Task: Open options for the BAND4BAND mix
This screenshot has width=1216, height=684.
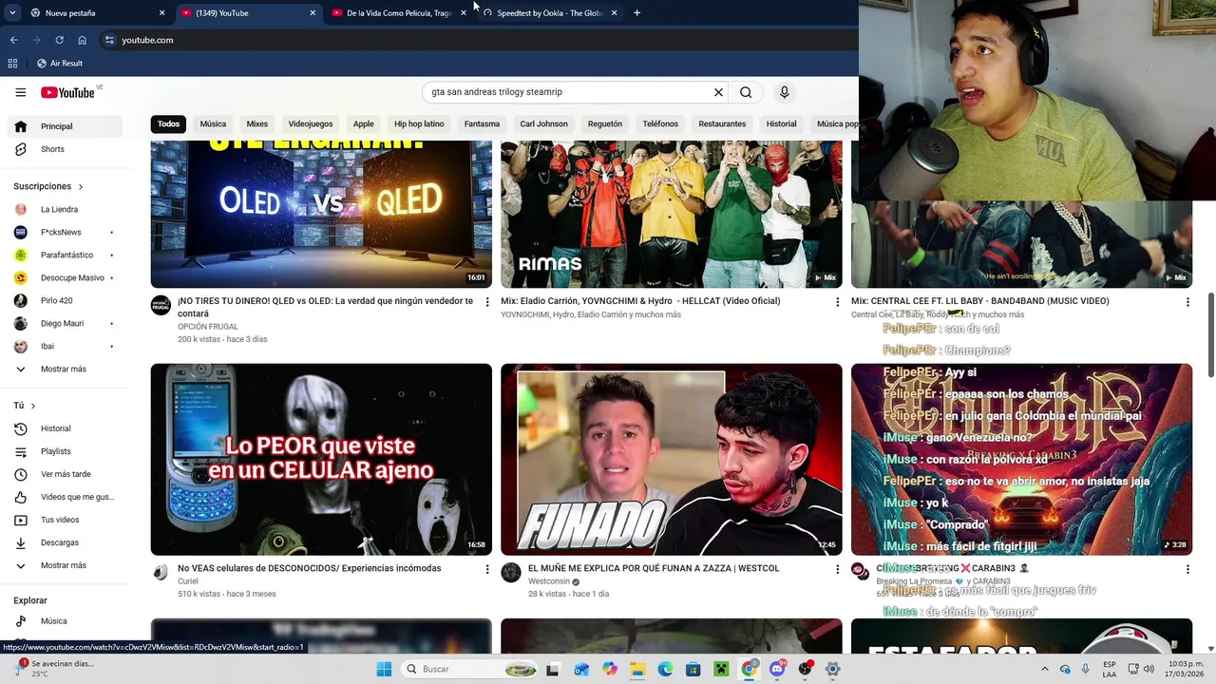Action: [x=1187, y=302]
